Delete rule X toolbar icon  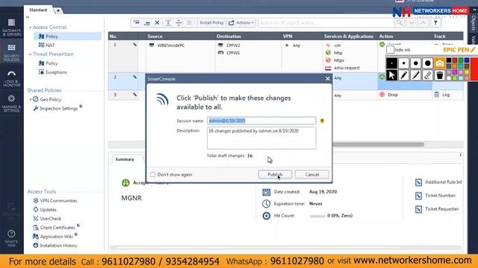157,23
